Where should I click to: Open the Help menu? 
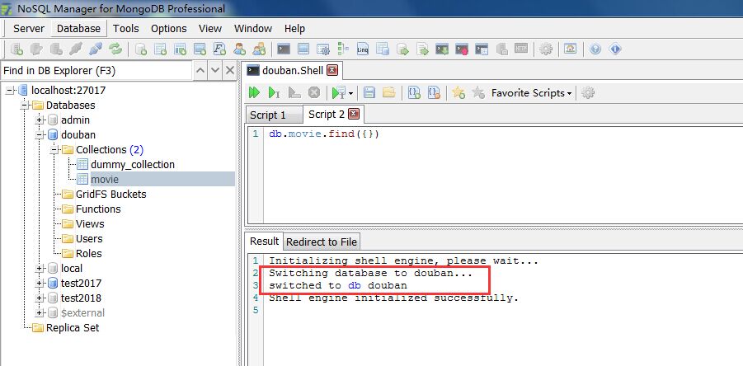point(294,28)
